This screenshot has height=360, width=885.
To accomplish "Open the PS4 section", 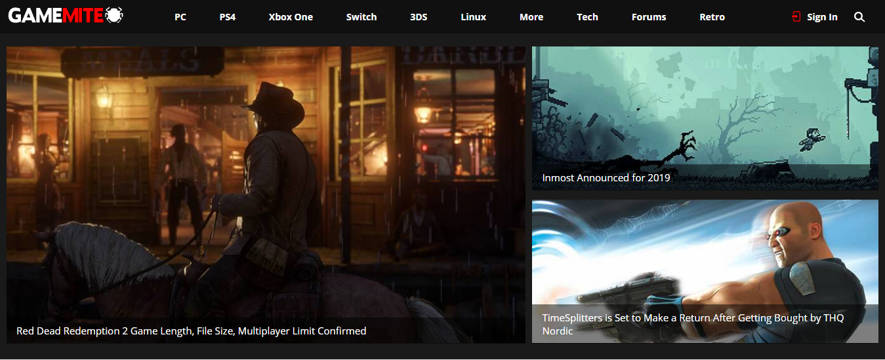I will (x=228, y=17).
